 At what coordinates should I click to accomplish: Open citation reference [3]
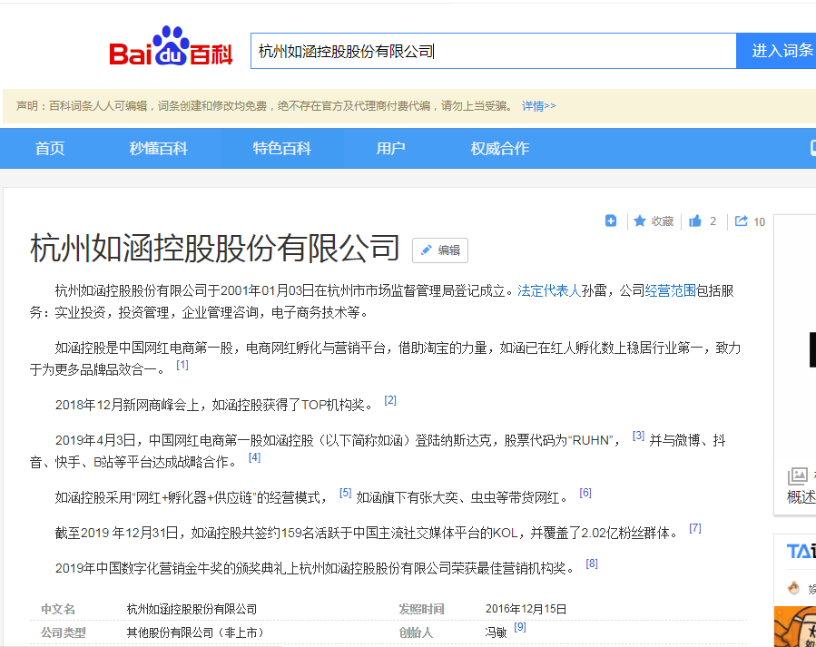638,436
